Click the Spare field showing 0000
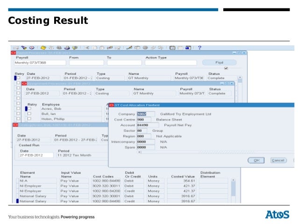Viewport: 298px width, 224px height. [x=146, y=147]
